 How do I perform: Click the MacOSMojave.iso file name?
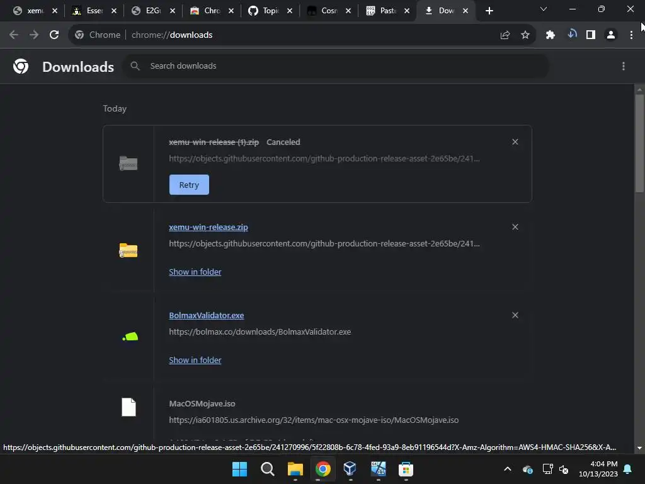point(202,404)
